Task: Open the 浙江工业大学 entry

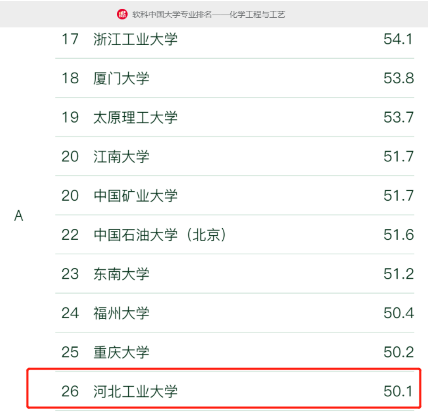Action: click(135, 39)
